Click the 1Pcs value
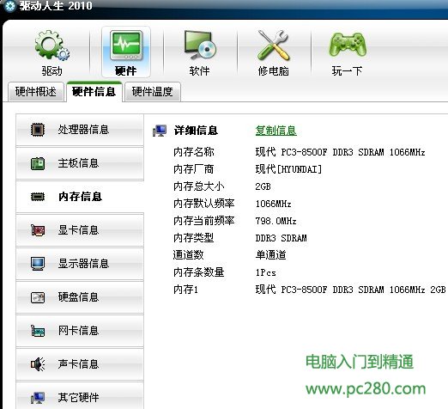This screenshot has width=448, height=409. click(266, 272)
